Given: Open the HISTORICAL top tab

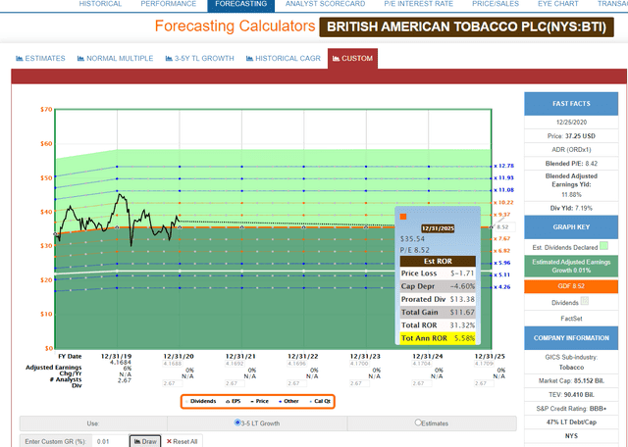Looking at the screenshot, I should 100,4.
